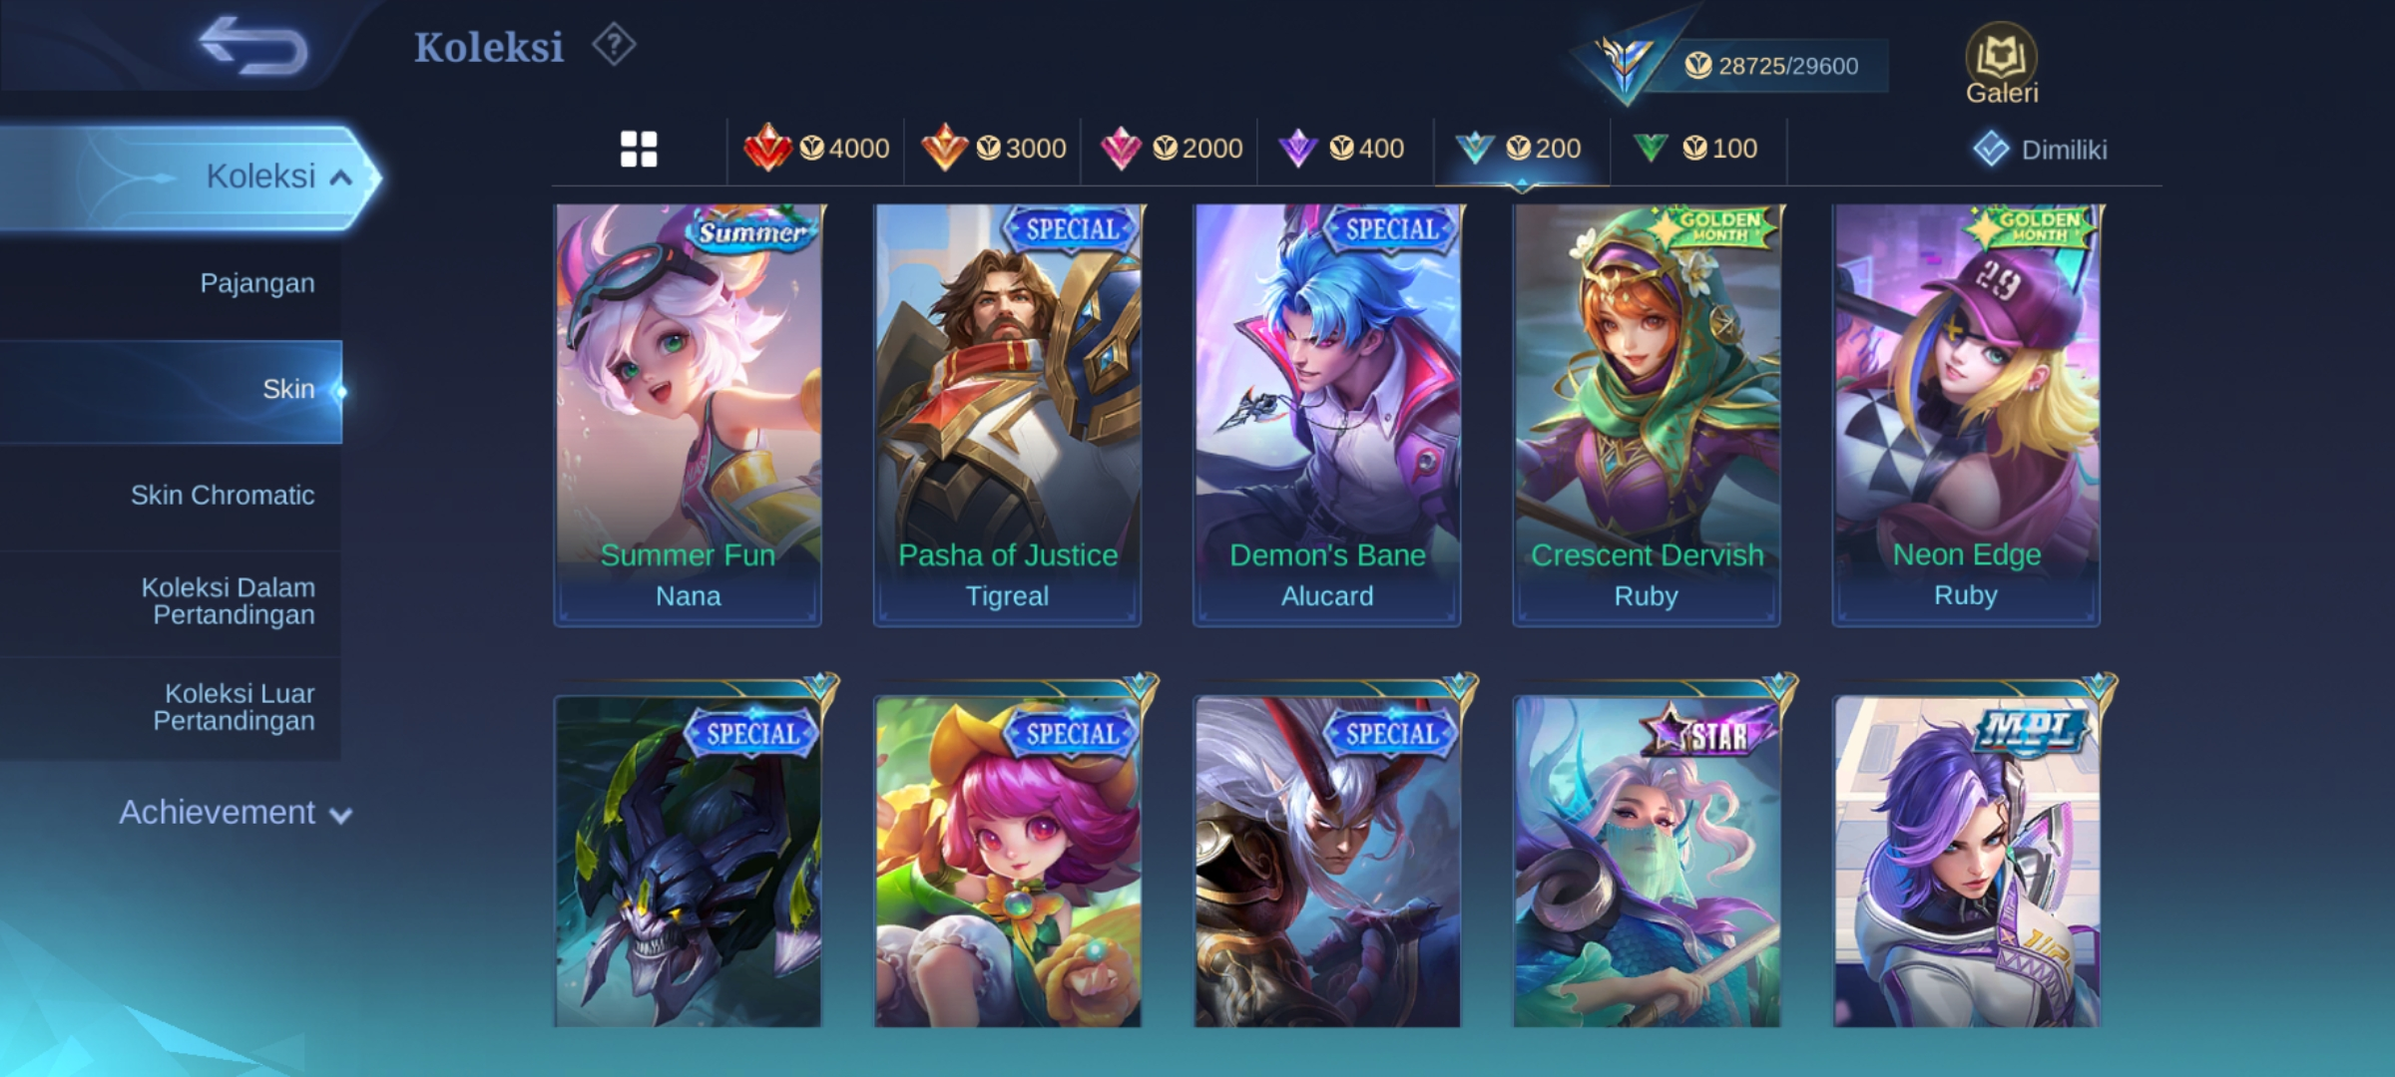Image resolution: width=2395 pixels, height=1077 pixels.
Task: Open the Galeri icon
Action: 2001,65
